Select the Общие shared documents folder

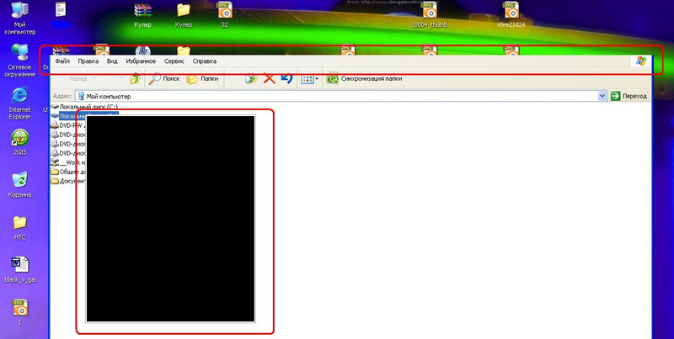[69, 172]
